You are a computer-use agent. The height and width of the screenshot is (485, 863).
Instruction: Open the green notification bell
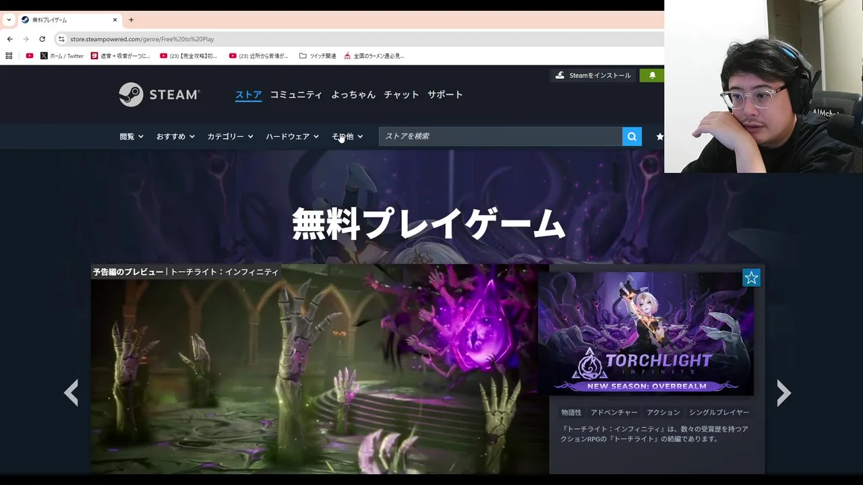(652, 75)
